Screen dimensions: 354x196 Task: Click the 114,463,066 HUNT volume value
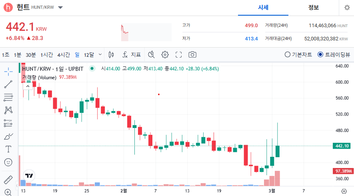point(328,26)
